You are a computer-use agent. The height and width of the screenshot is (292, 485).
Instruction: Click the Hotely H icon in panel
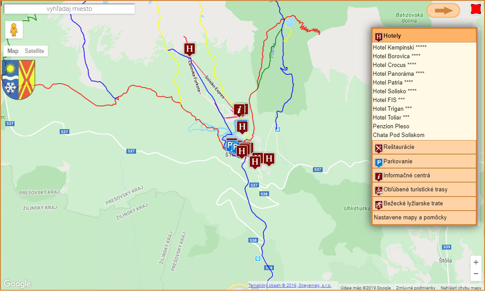click(379, 37)
